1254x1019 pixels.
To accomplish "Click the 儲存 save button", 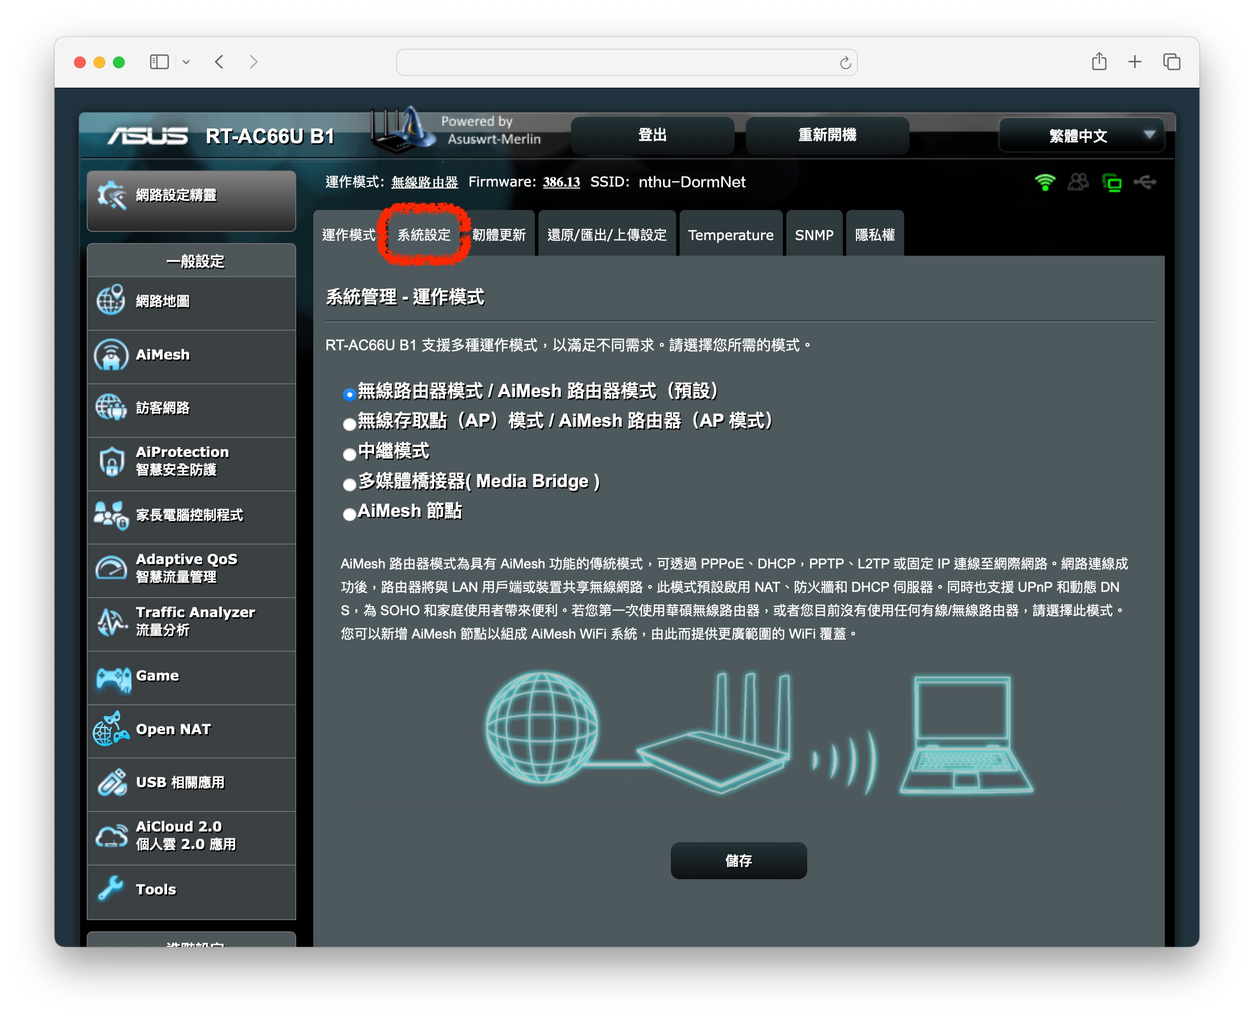I will (738, 861).
